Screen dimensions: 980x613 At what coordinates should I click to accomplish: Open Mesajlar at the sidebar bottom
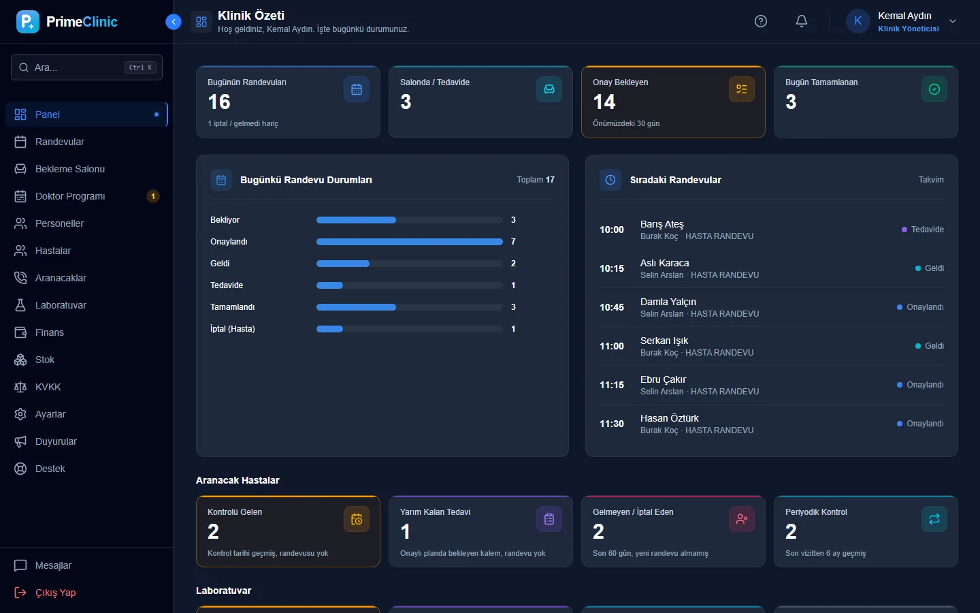[86, 565]
